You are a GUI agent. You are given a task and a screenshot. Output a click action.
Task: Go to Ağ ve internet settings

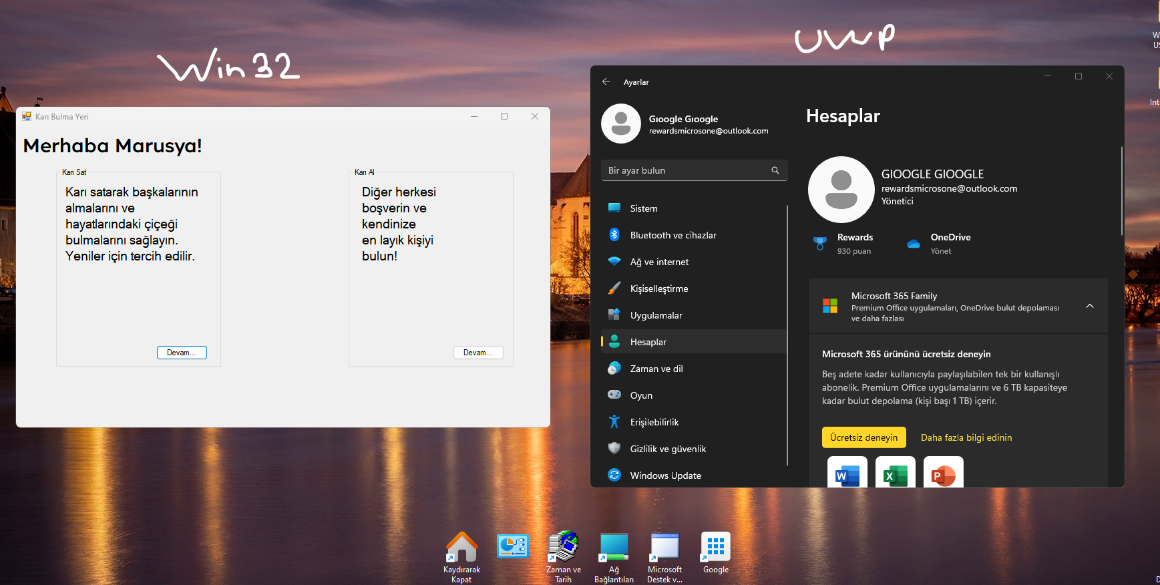point(694,261)
